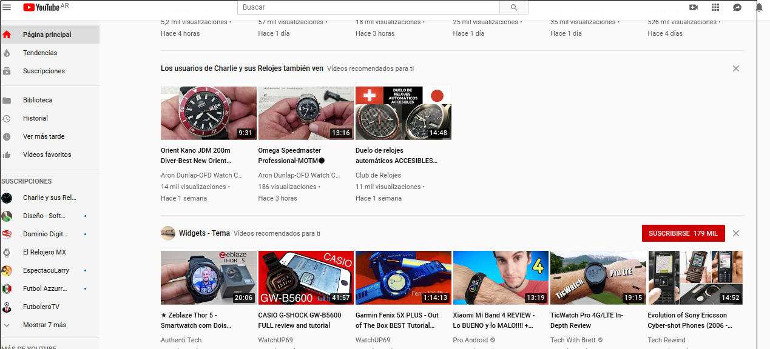
Task: Open FutboleroTV subscription channel
Action: tap(50, 307)
